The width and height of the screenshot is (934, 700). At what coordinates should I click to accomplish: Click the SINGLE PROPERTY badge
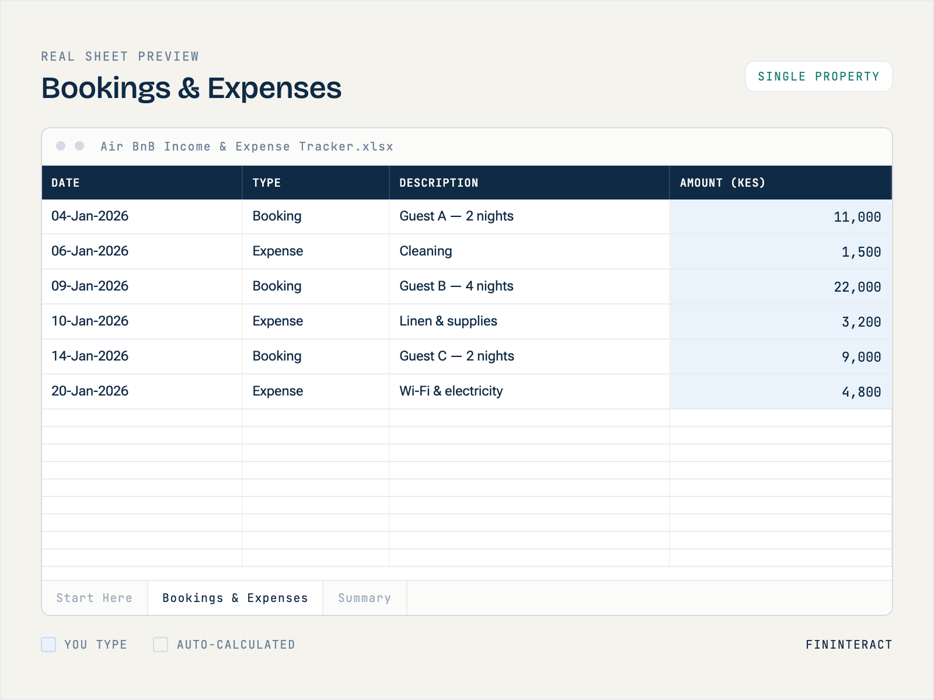(818, 76)
